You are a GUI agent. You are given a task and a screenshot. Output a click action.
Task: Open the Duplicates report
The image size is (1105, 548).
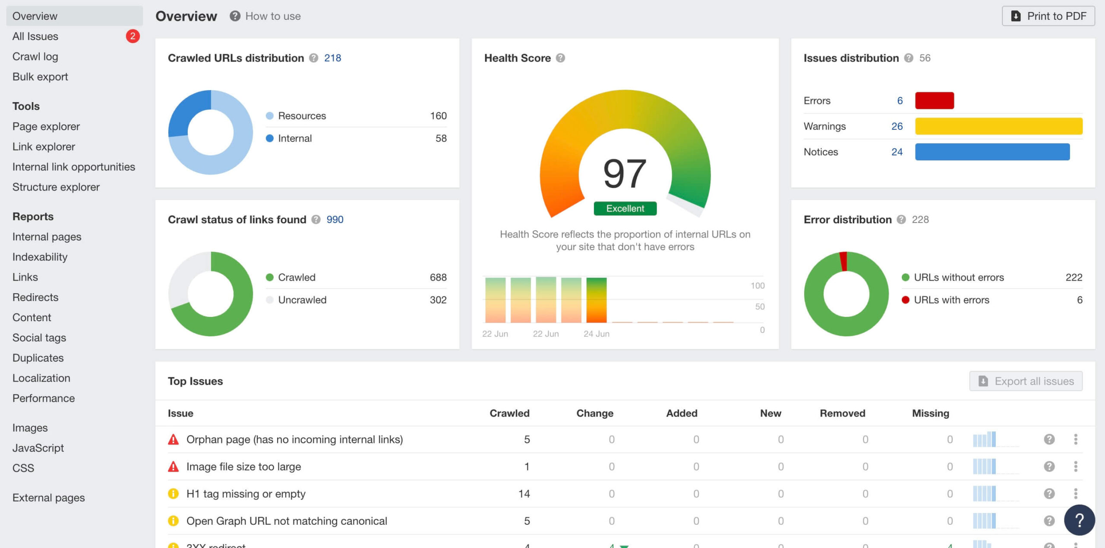pos(38,358)
